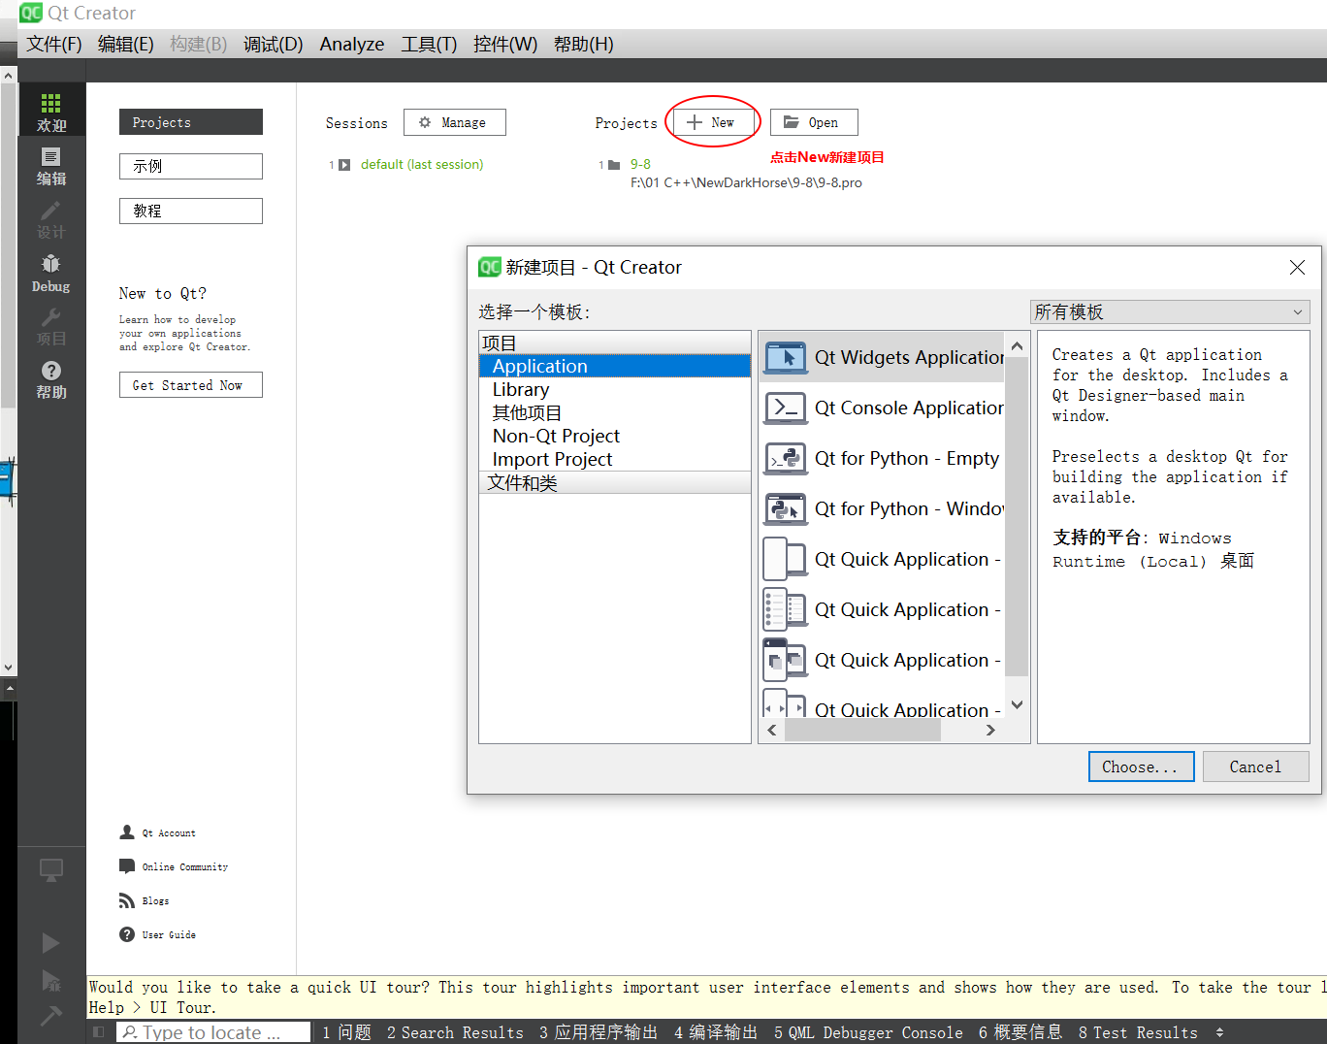This screenshot has height=1044, width=1327.
Task: Click the Qt Account person icon
Action: tap(127, 832)
